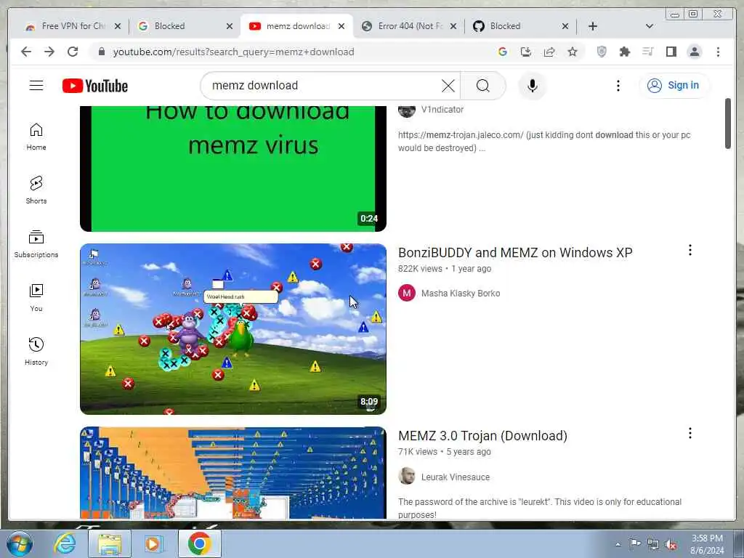This screenshot has width=744, height=558.
Task: Open the Extensions puzzle piece menu
Action: pos(624,52)
